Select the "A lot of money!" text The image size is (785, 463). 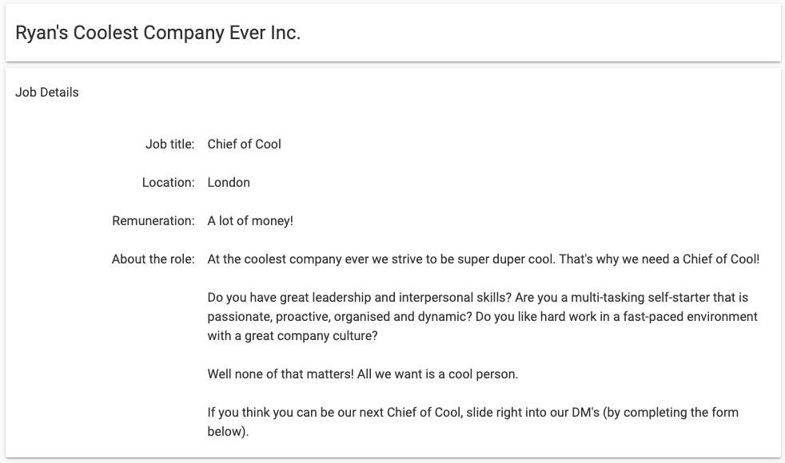[250, 221]
